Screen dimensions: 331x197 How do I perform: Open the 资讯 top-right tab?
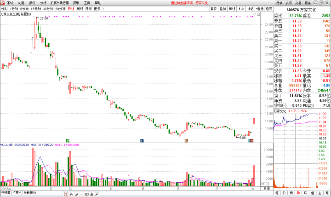(289, 3)
